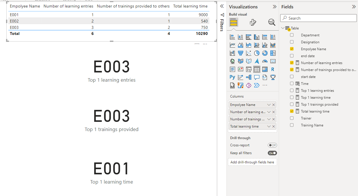
Task: Select the Azure map arrow visual
Action: 256,61
